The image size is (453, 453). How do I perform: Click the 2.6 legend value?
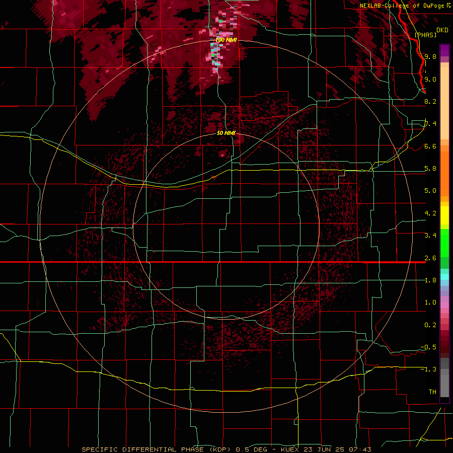(x=430, y=258)
